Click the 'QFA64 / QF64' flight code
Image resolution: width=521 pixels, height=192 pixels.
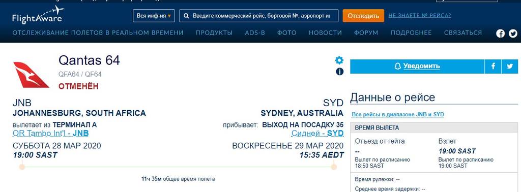pos(80,74)
